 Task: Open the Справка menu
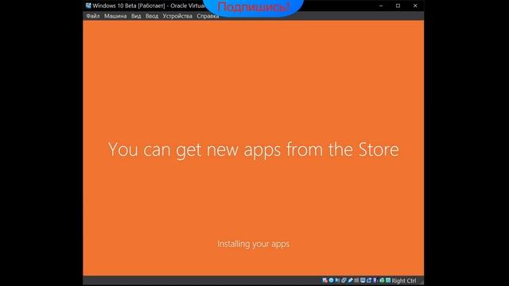208,16
